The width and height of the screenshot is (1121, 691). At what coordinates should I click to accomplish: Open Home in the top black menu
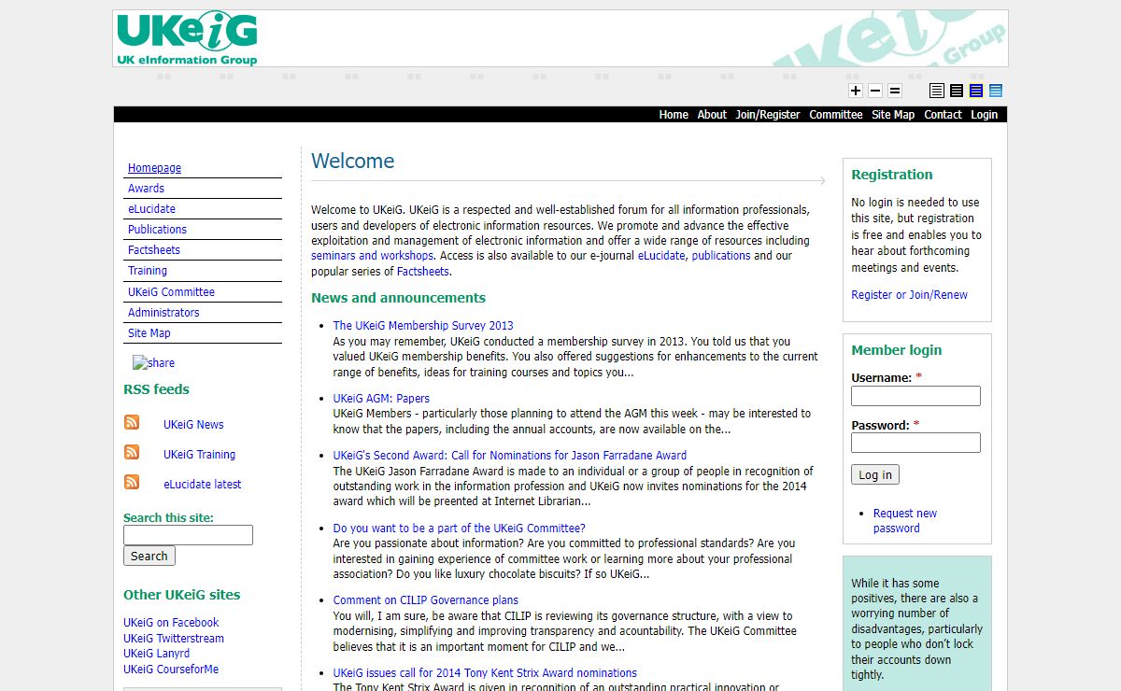(674, 115)
